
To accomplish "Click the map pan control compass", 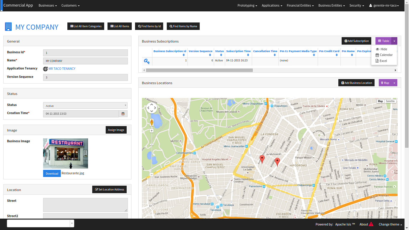I will pyautogui.click(x=152, y=108).
